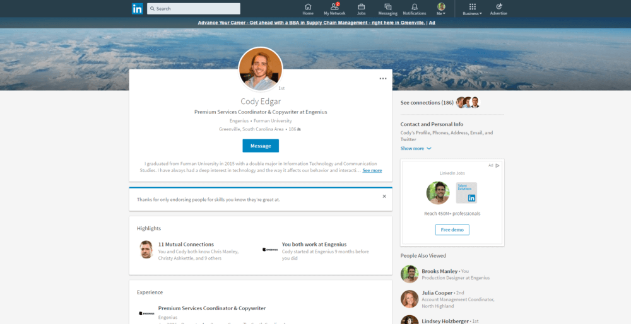View Cody Edgar's profile photo

point(261,69)
